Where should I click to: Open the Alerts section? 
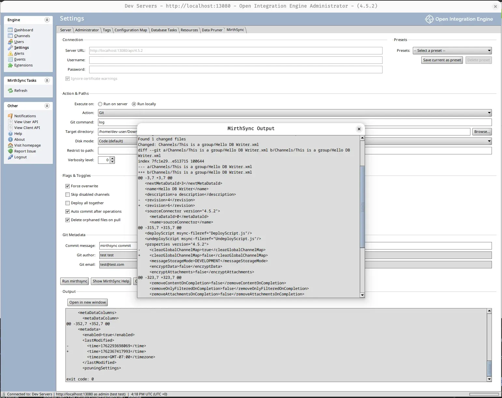point(19,53)
